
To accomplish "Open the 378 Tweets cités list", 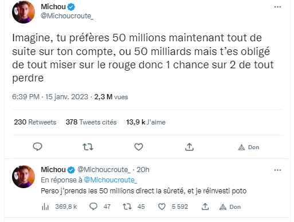I will coord(91,122).
